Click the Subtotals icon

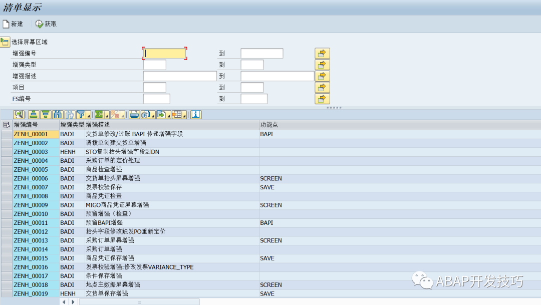[115, 115]
